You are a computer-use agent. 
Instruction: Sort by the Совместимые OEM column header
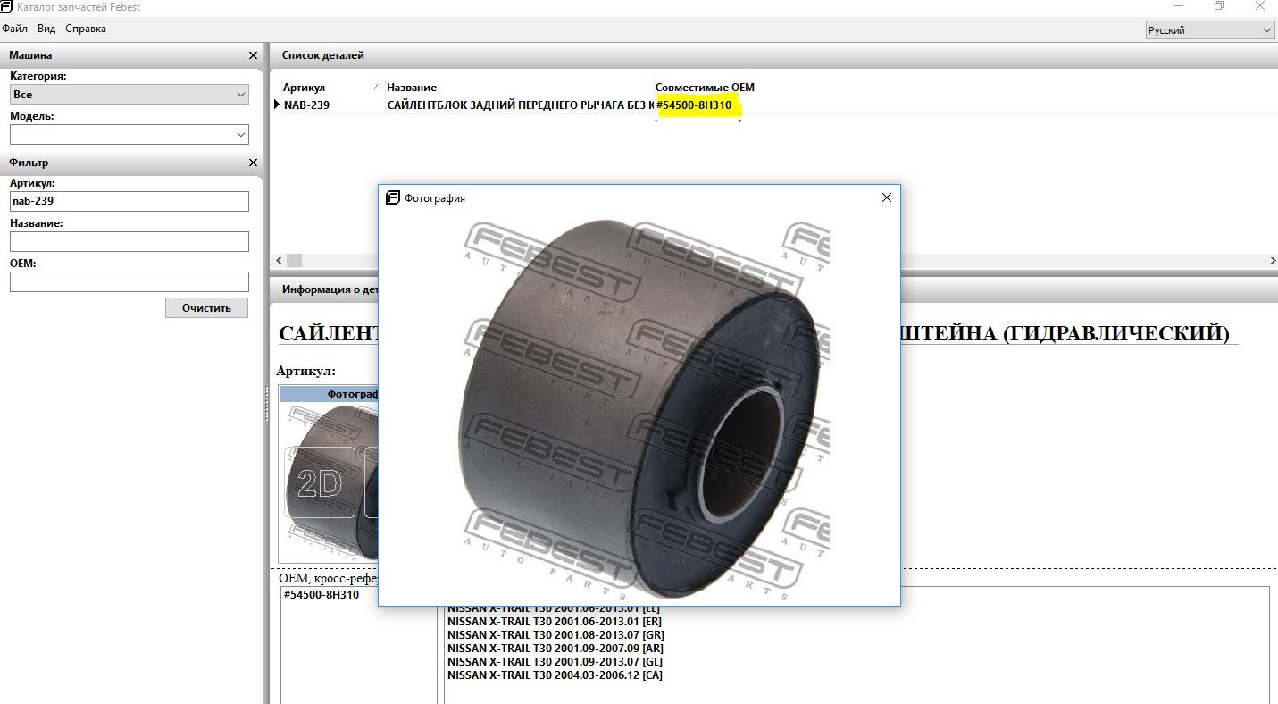point(705,87)
